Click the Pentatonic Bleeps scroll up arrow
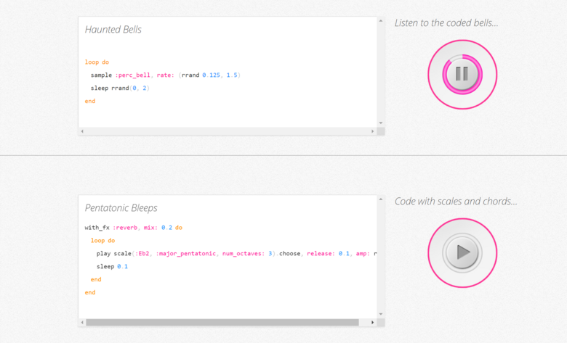The image size is (567, 343). coord(381,199)
